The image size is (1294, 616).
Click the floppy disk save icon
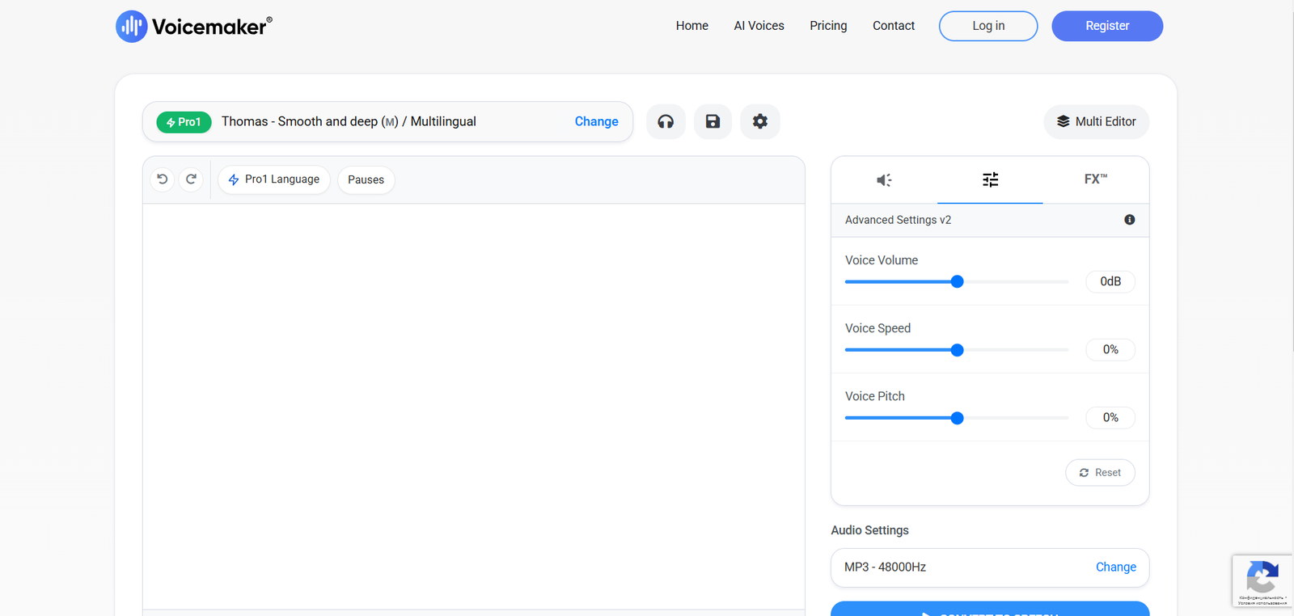tap(713, 121)
